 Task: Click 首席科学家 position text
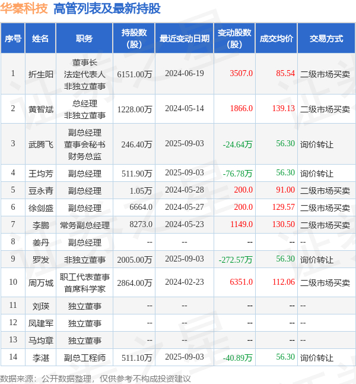pos(85,289)
